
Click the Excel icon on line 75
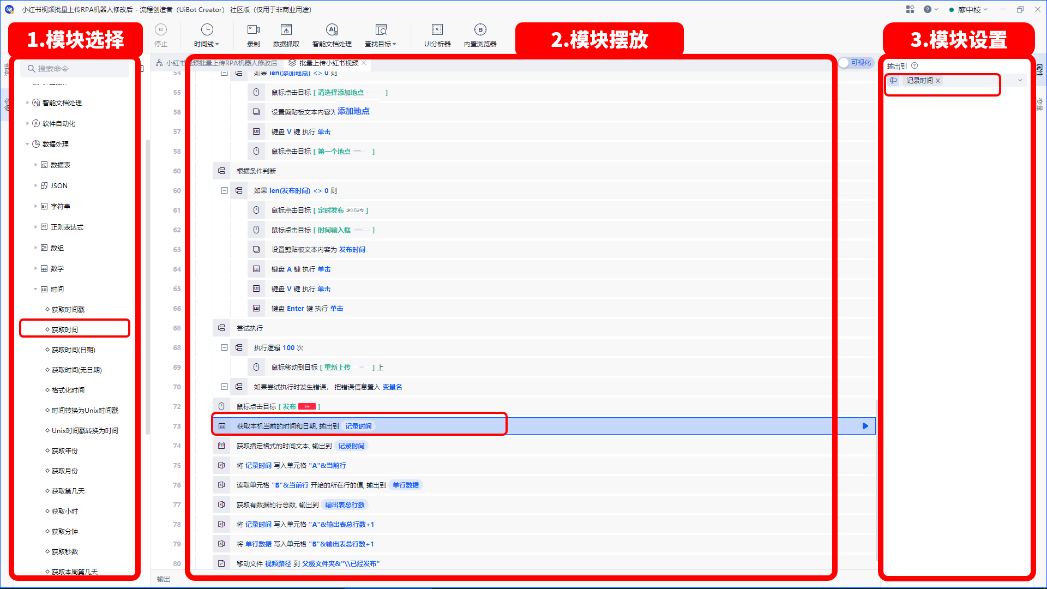[x=221, y=465]
